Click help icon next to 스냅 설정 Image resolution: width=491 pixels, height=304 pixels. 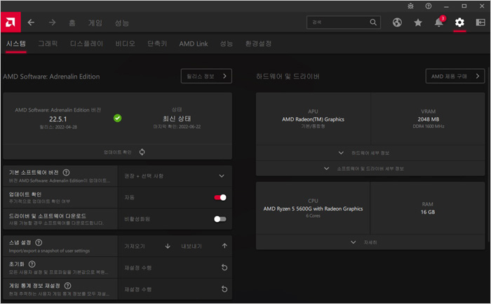pos(39,243)
